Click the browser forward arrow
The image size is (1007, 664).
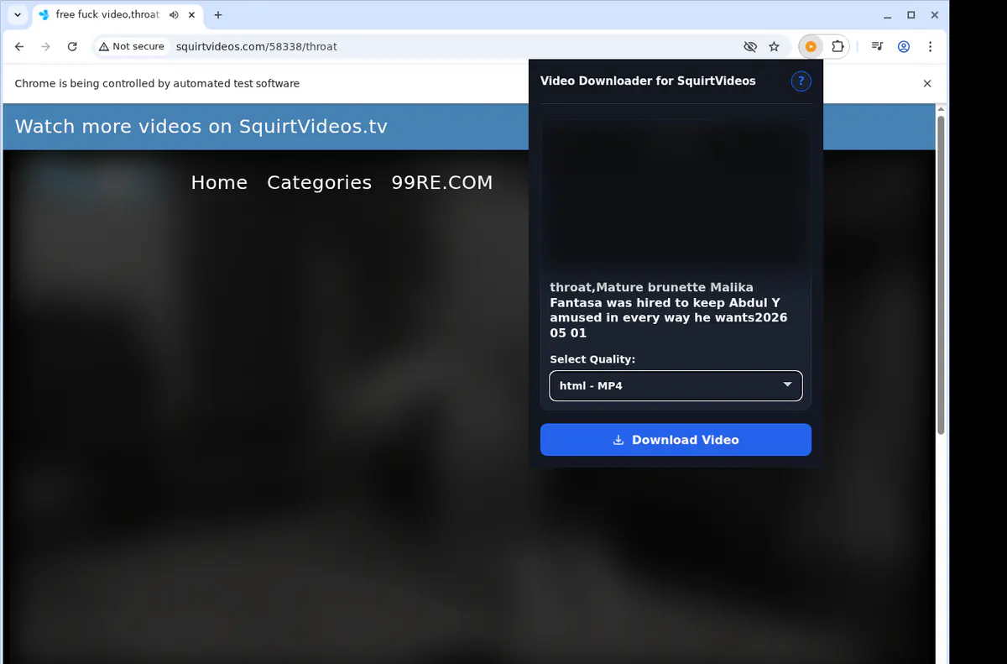(x=45, y=47)
